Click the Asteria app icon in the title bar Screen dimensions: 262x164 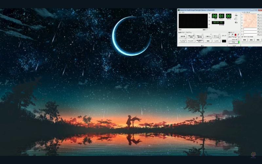pyautogui.click(x=178, y=10)
